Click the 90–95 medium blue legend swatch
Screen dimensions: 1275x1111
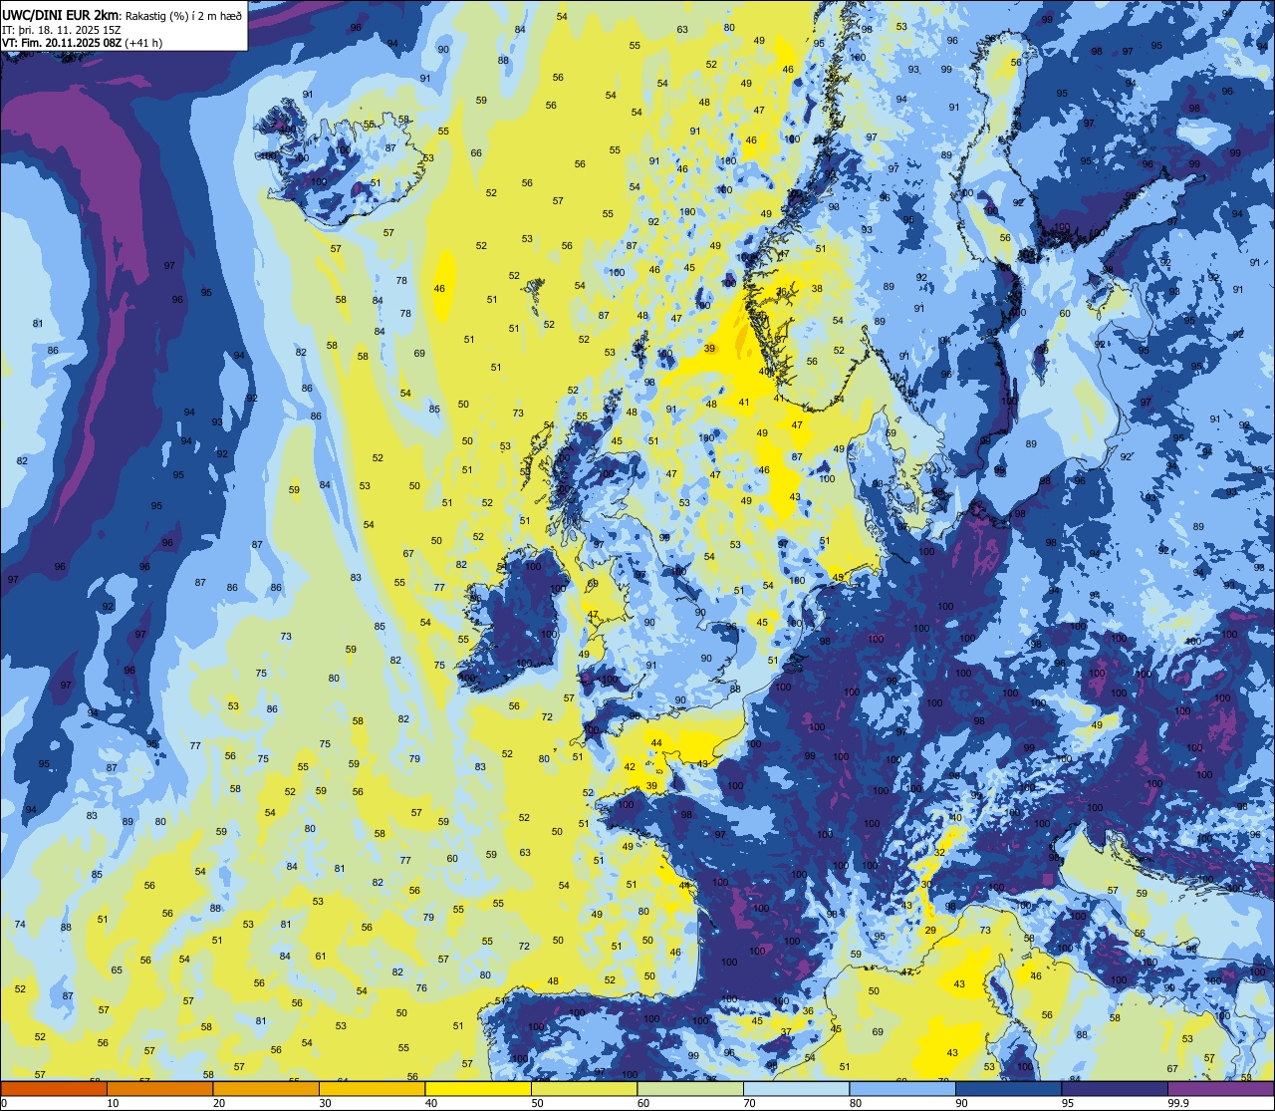[x=1008, y=1088]
